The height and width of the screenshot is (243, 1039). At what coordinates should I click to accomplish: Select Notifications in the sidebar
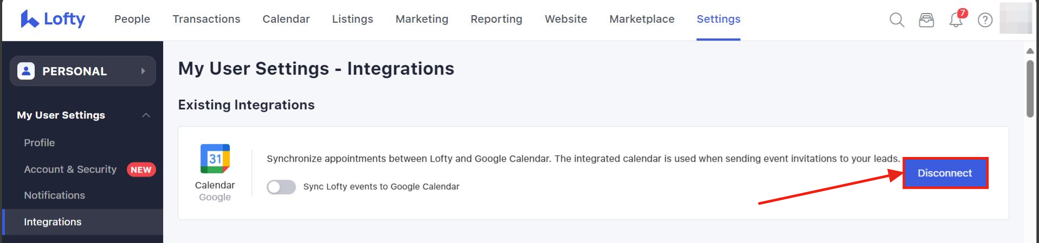(55, 195)
